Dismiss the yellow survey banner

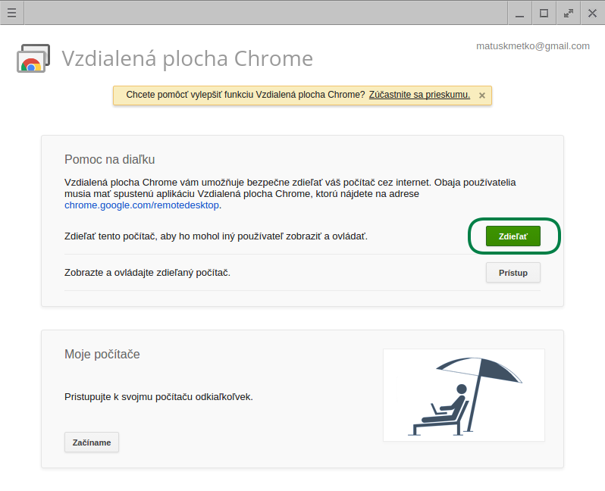pos(482,95)
